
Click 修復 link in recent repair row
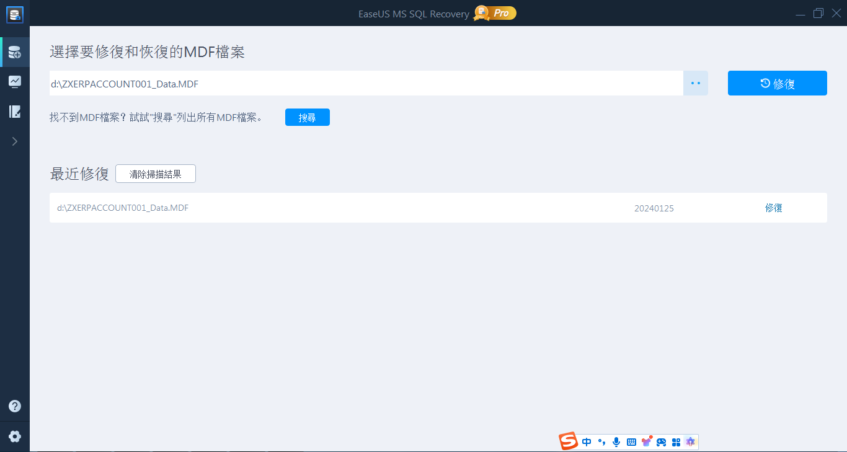point(774,208)
